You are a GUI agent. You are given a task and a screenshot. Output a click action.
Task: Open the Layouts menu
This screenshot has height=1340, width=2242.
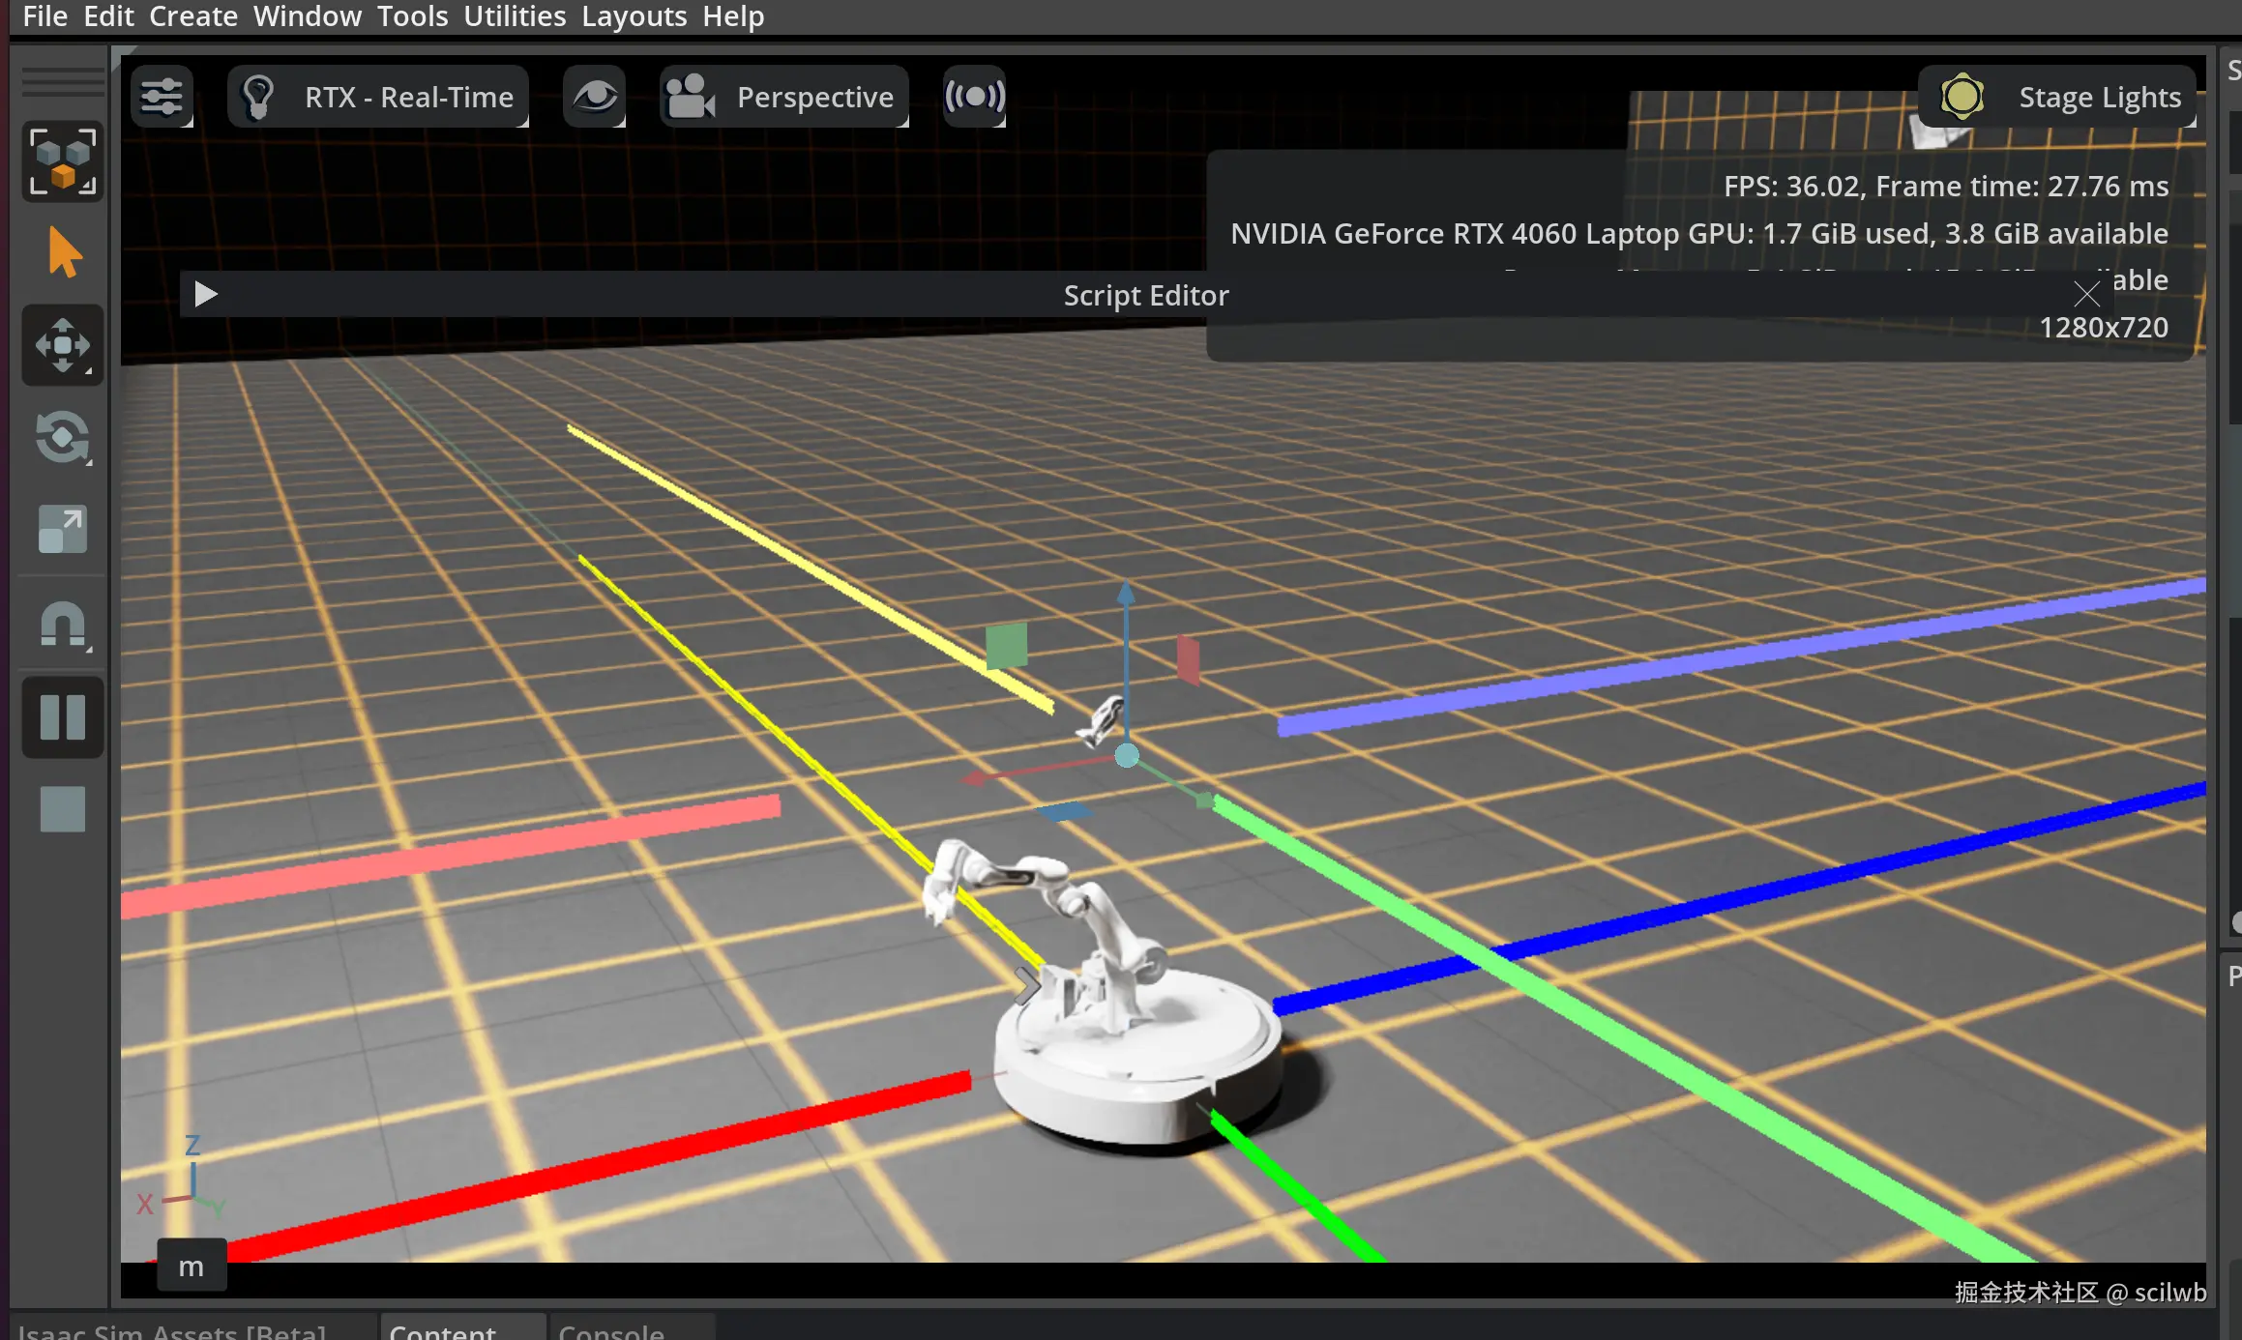(x=634, y=16)
